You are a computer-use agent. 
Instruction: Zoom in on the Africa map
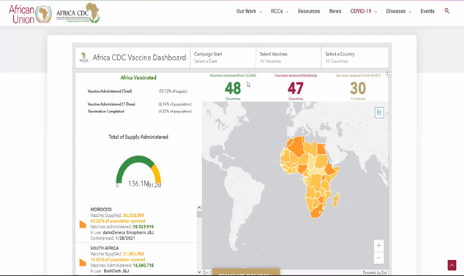[378, 246]
